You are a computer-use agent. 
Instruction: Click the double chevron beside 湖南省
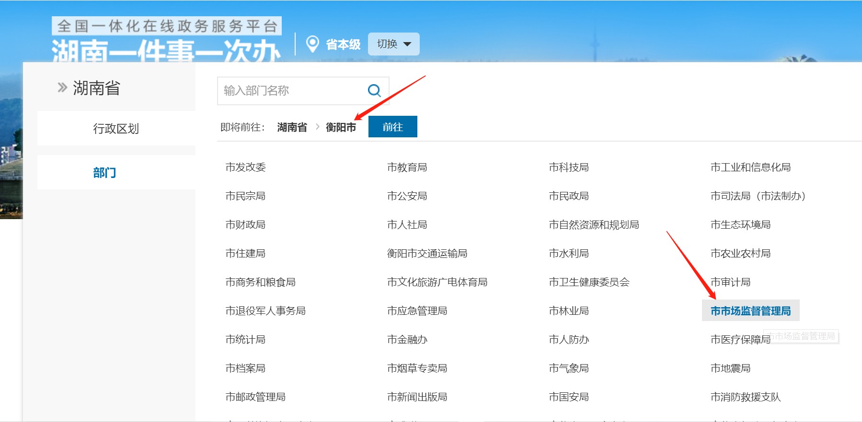tap(62, 88)
